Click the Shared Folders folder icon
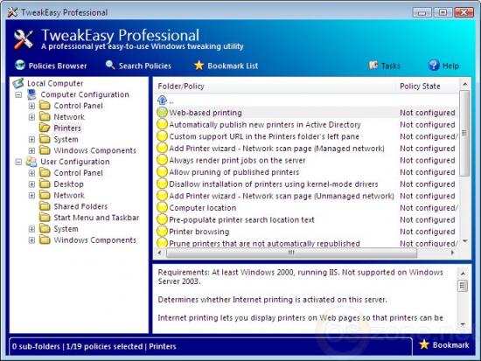The width and height of the screenshot is (481, 361). 45,206
